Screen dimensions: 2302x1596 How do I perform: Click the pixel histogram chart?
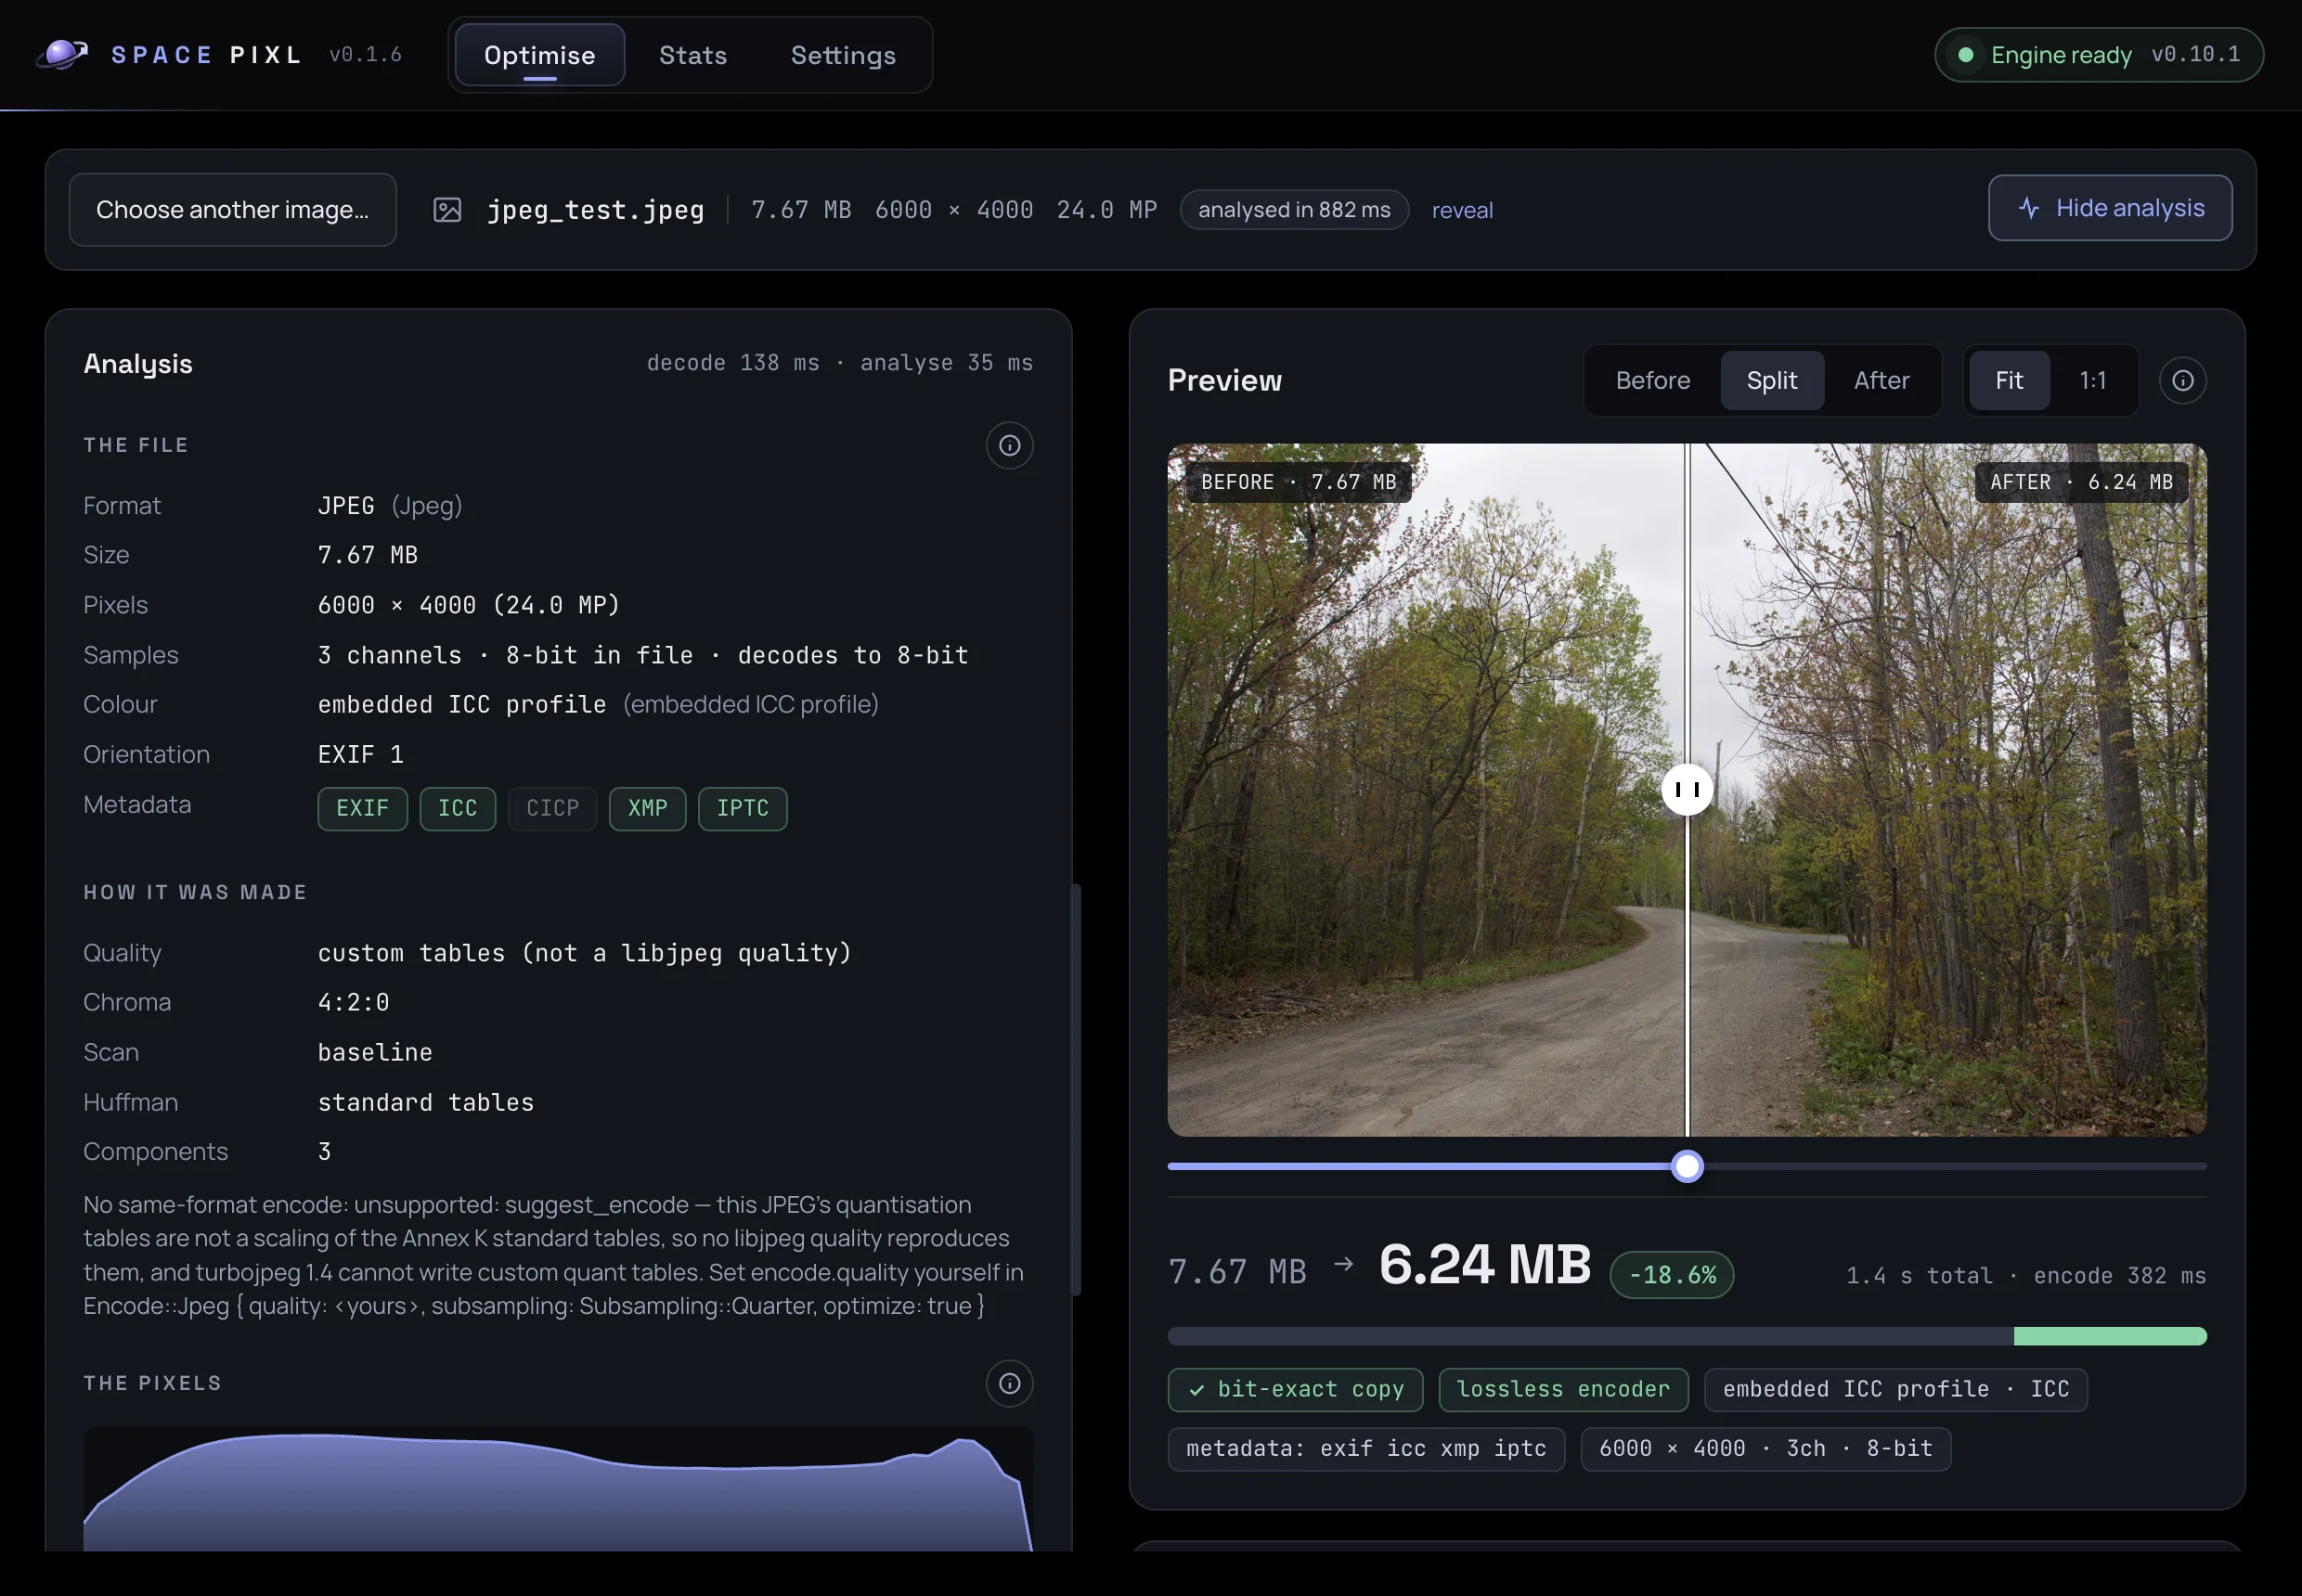tap(558, 1490)
